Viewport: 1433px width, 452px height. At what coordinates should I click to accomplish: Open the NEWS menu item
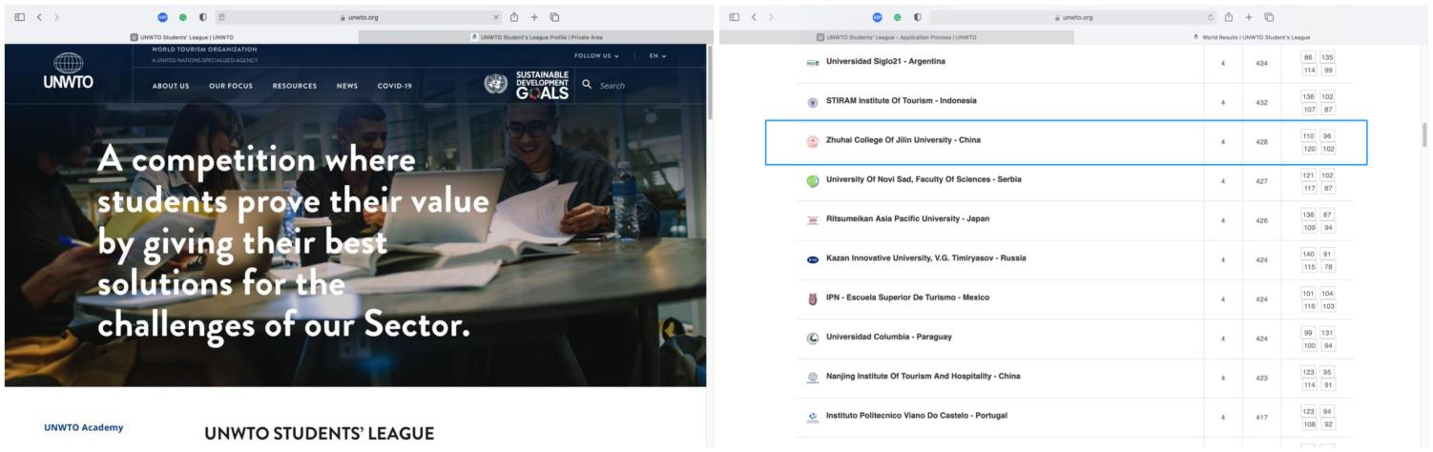pos(347,86)
